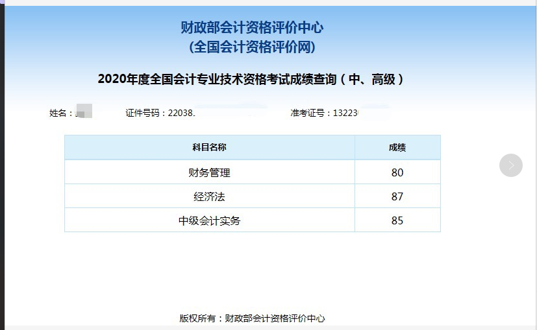
Task: Click the score 87 cell
Action: click(397, 196)
